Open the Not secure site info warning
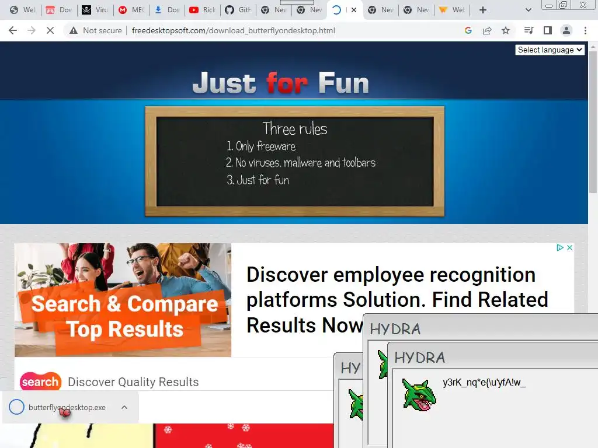 coord(95,30)
